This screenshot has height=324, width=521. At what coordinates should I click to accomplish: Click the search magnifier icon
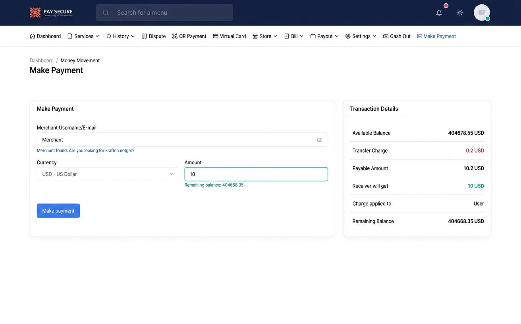106,13
